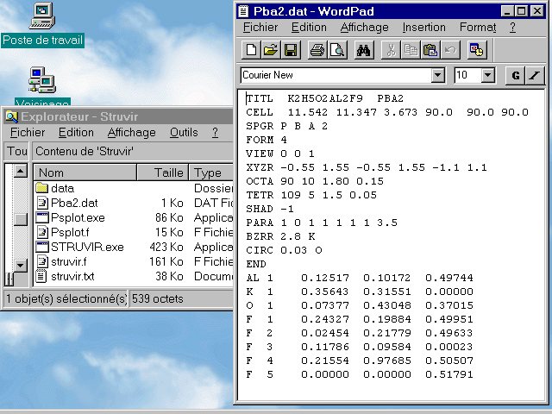Open Print Preview in WordPad toolbar

337,50
